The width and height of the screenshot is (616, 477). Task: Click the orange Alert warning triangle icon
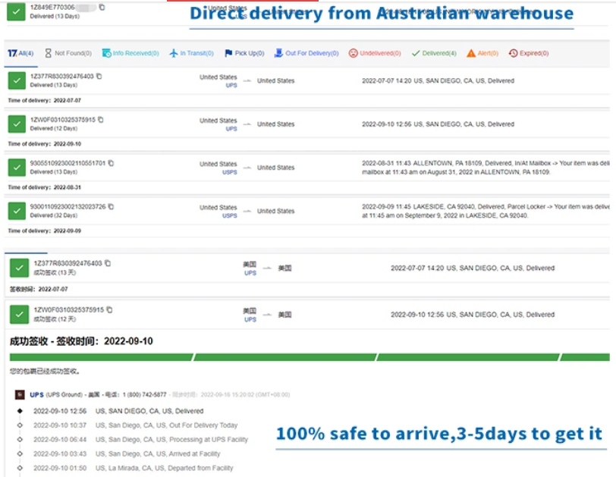(471, 54)
